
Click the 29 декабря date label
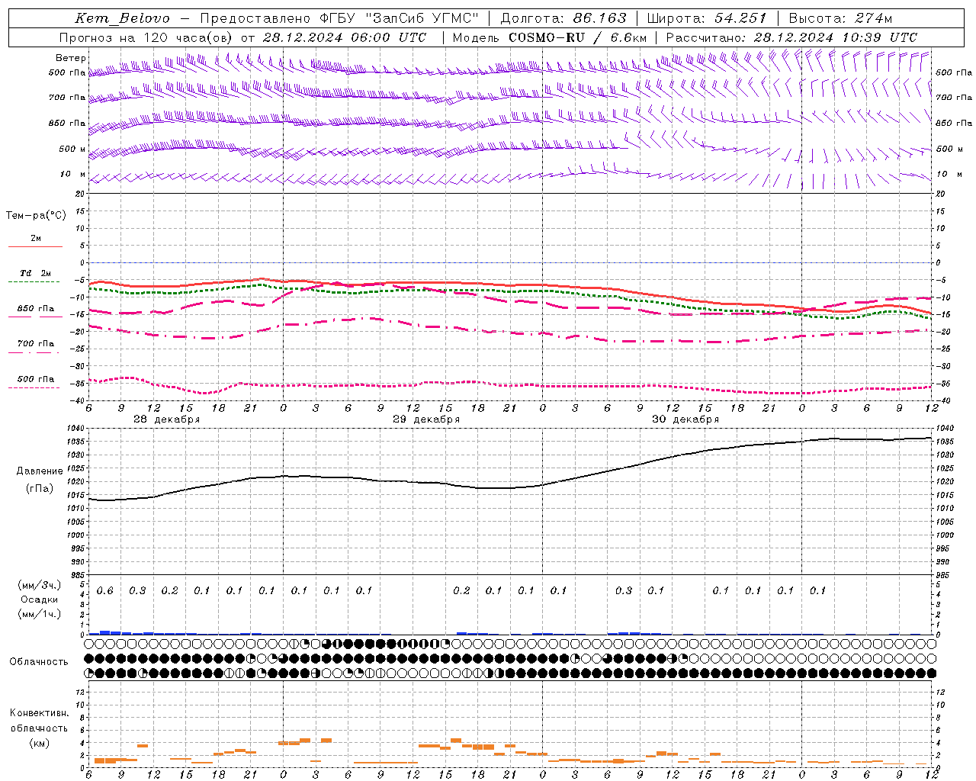(x=426, y=419)
